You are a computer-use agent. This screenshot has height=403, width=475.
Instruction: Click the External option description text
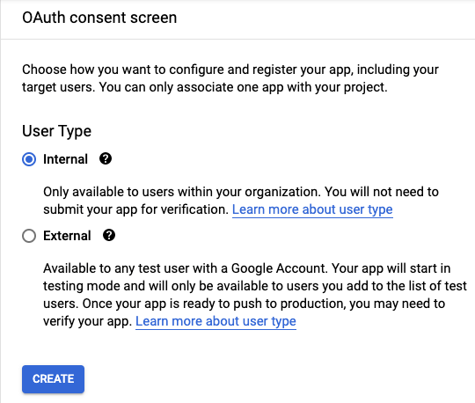pyautogui.click(x=255, y=295)
